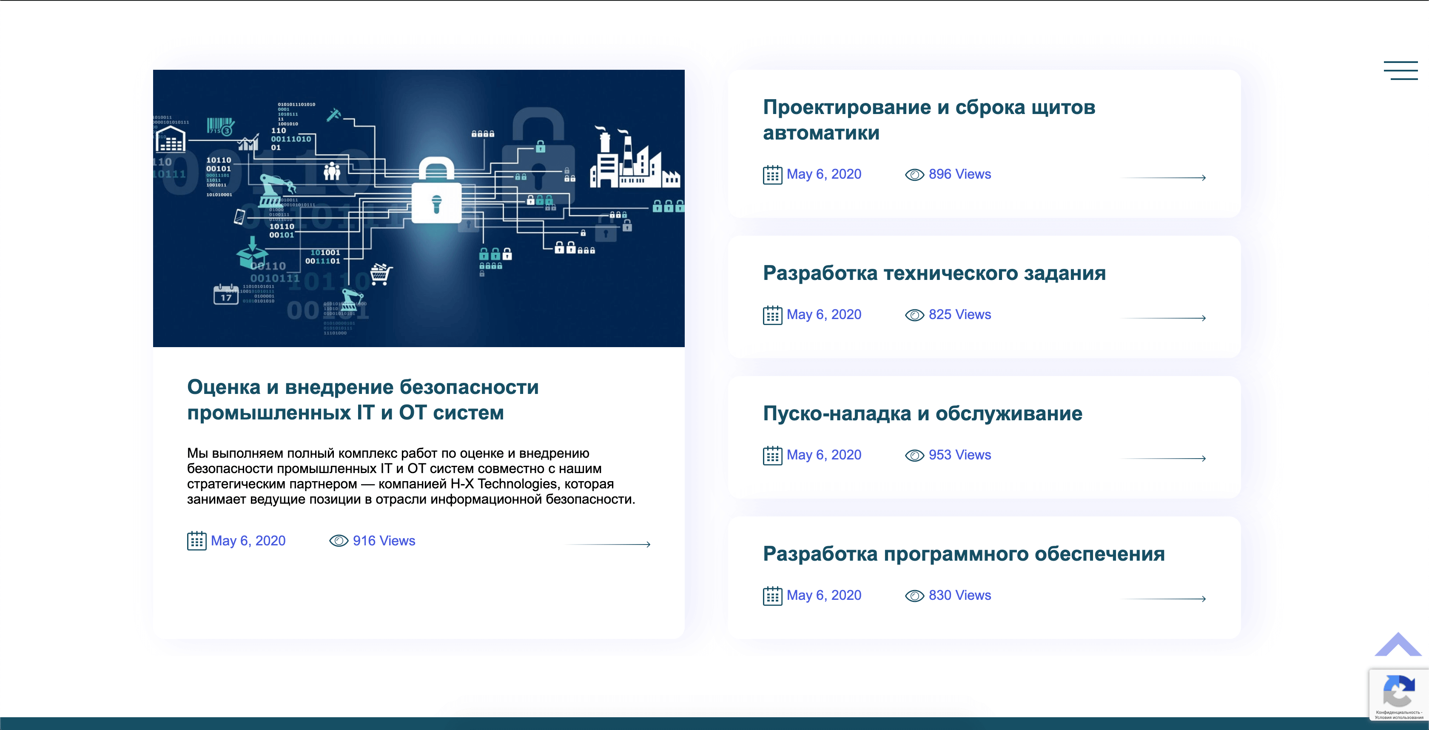
Task: Follow the arrow on Пуско-наладка и обслуживание card
Action: [1164, 458]
